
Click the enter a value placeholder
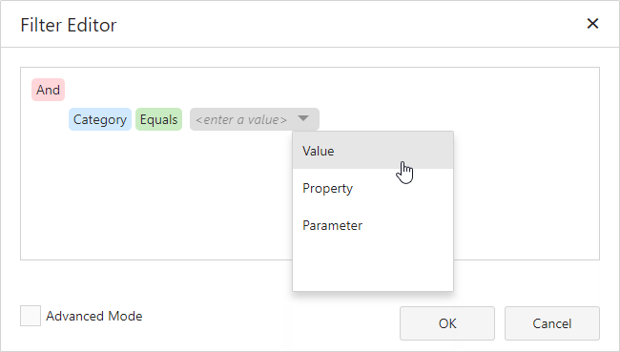click(240, 119)
